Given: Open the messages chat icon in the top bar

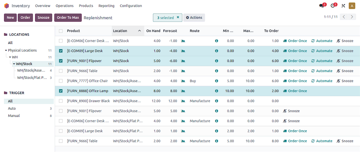Looking at the screenshot, I should (322, 6).
